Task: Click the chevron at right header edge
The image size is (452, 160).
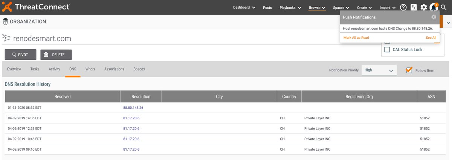Action: click(448, 23)
